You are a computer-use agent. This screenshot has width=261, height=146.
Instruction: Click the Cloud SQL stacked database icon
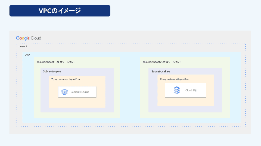click(177, 90)
